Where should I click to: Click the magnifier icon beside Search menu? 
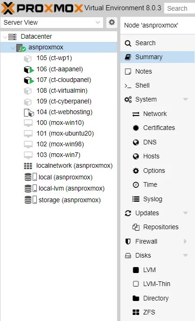[x=128, y=43]
